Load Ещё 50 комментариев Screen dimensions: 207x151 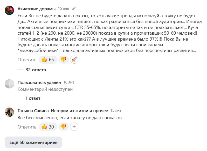pos(33,142)
